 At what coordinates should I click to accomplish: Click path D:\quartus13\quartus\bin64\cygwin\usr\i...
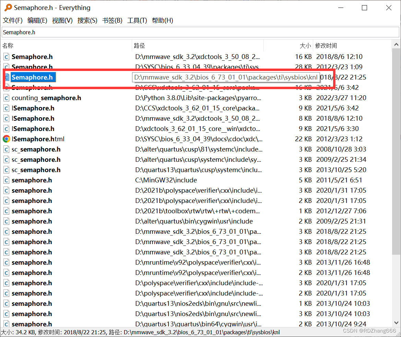click(x=198, y=324)
